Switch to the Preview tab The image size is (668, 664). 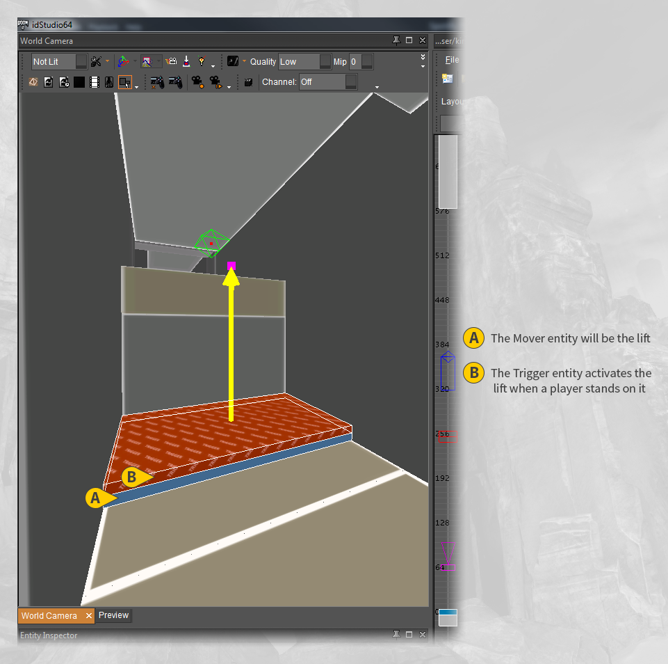[113, 615]
